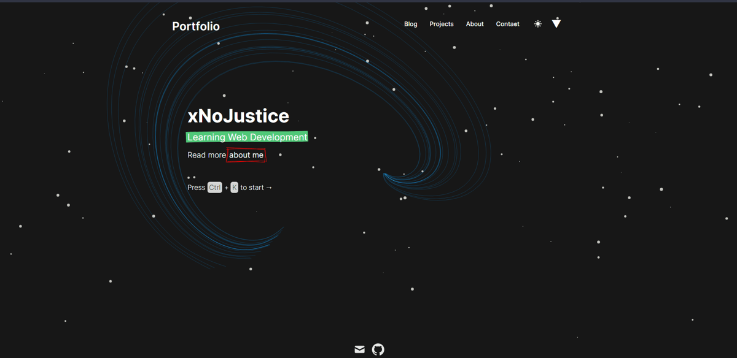Open the About navigation item

point(475,24)
